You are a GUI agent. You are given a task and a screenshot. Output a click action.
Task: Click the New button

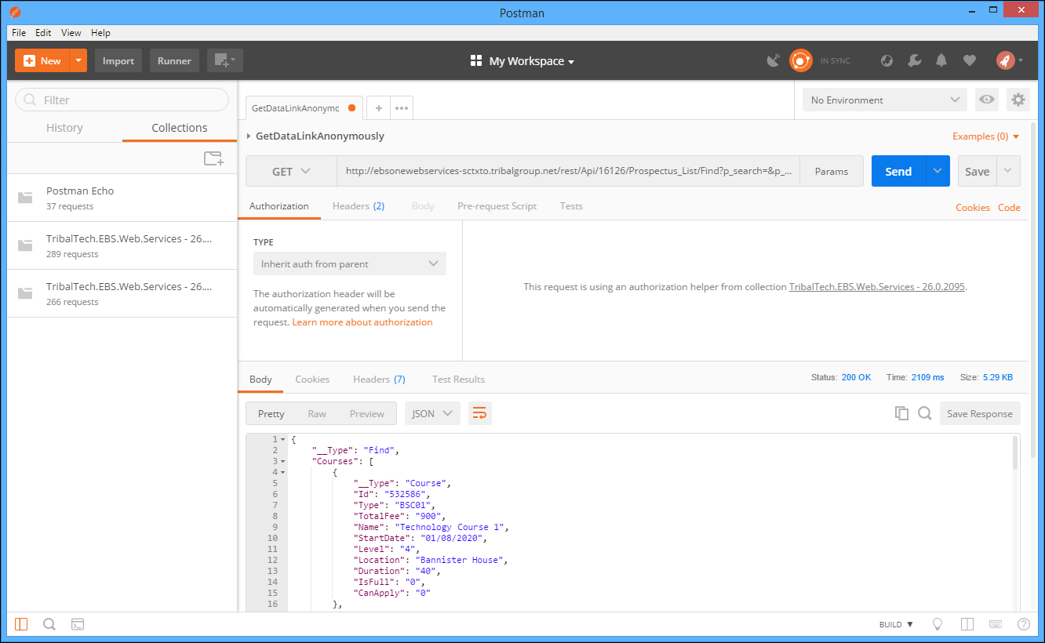pos(42,60)
